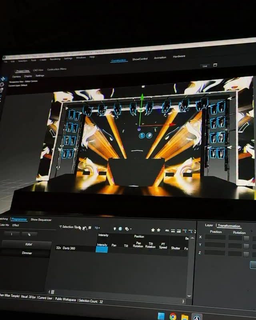Select the Intensity cell for Dartz 360
Viewport: 256px width, 320px height.
(x=102, y=250)
